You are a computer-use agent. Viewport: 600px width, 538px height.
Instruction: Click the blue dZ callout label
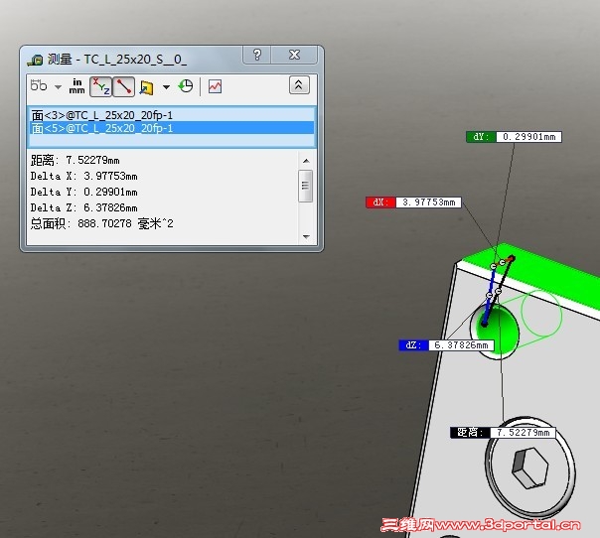pos(446,344)
